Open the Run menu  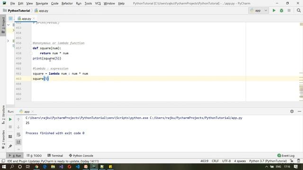click(79, 3)
